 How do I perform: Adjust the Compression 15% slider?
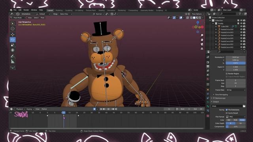click(236, 127)
